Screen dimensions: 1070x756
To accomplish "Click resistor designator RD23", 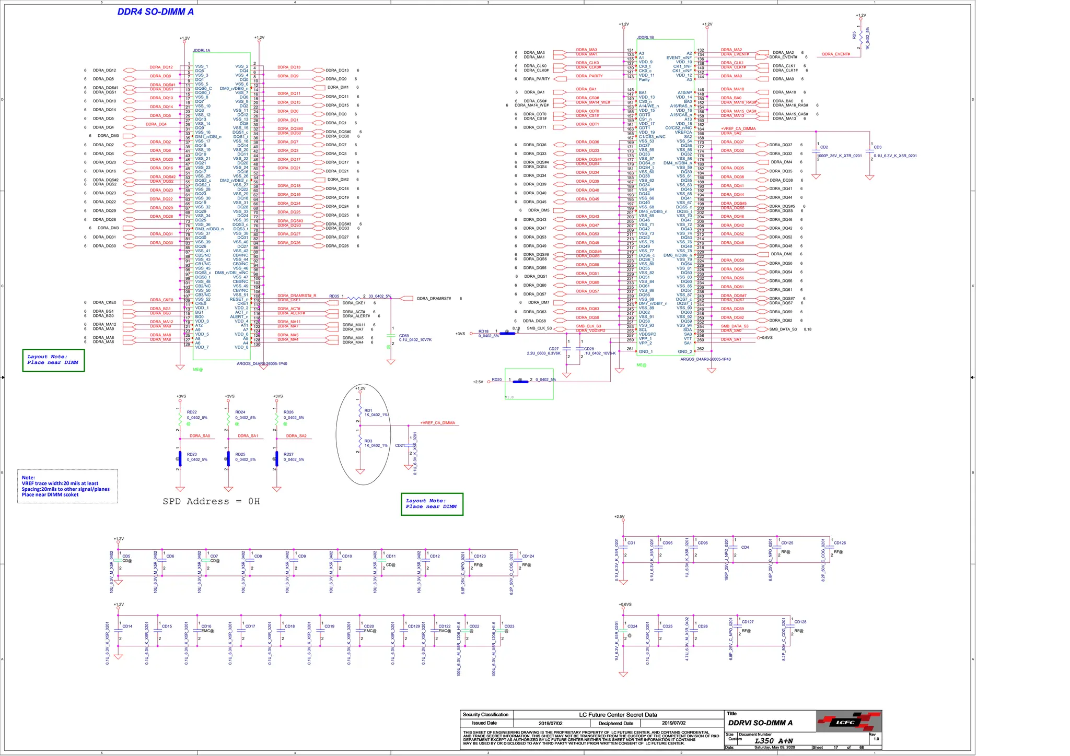I will click(192, 454).
